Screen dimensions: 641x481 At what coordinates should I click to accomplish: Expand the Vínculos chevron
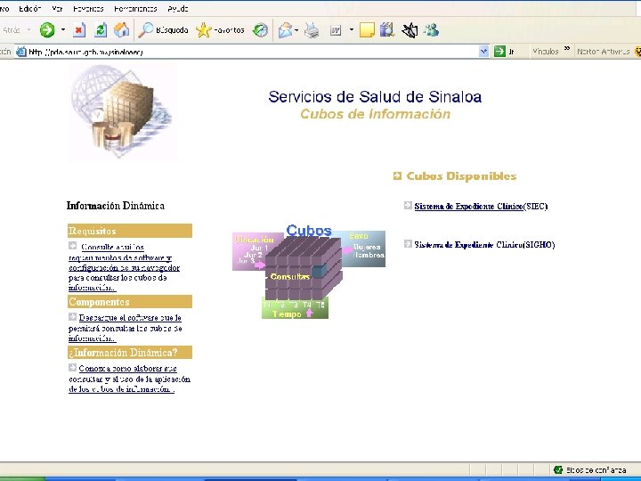click(567, 49)
